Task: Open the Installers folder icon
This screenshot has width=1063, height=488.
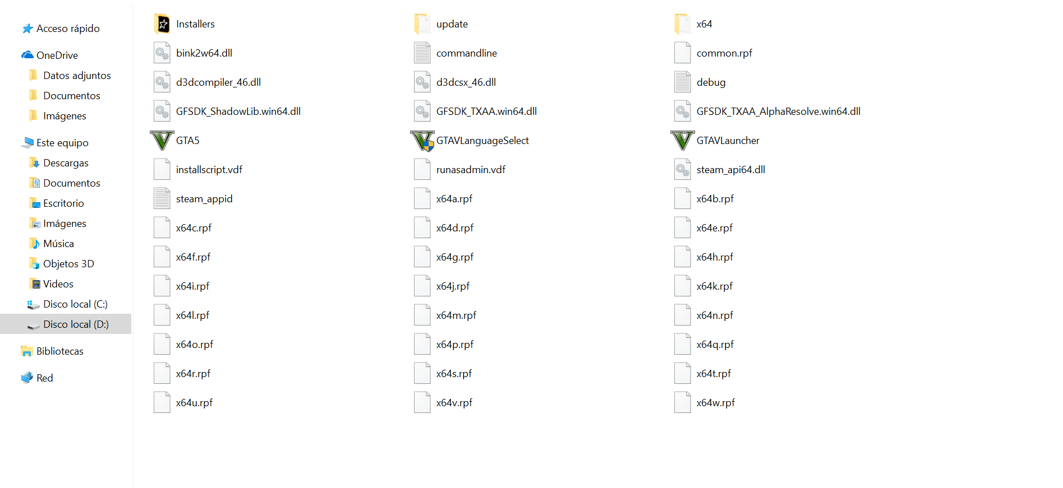Action: pos(162,24)
